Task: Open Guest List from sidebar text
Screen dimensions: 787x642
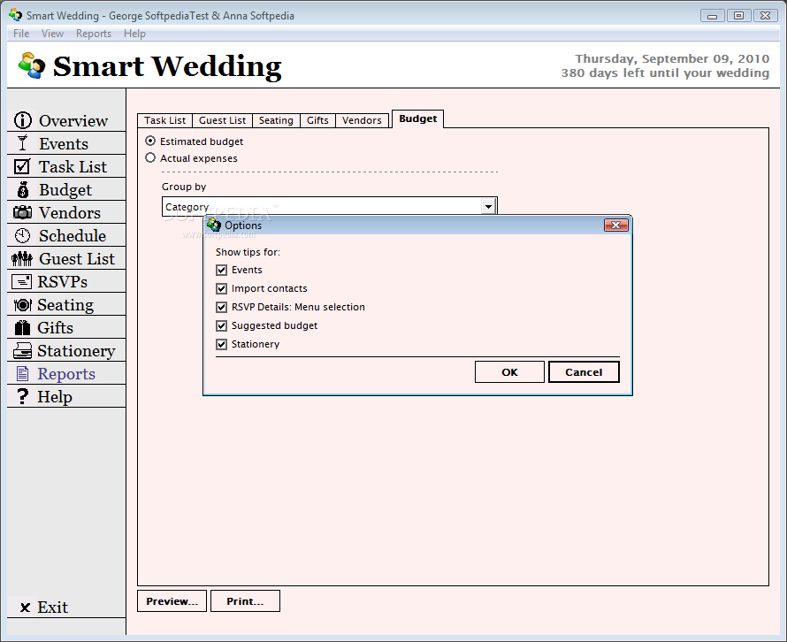Action: (x=77, y=259)
